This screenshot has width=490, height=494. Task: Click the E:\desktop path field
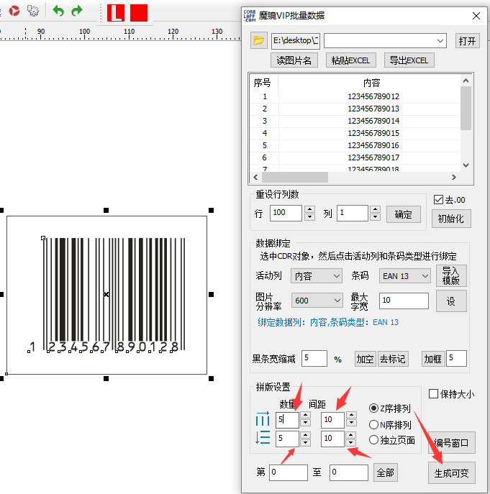point(296,41)
